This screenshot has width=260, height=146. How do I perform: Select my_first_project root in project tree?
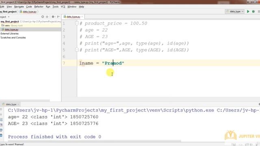click(10, 21)
